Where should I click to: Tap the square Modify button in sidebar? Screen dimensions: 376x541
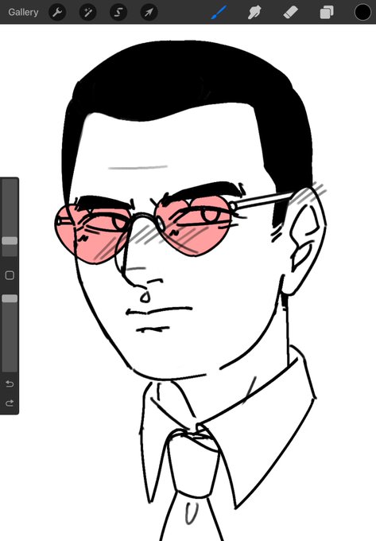point(10,275)
